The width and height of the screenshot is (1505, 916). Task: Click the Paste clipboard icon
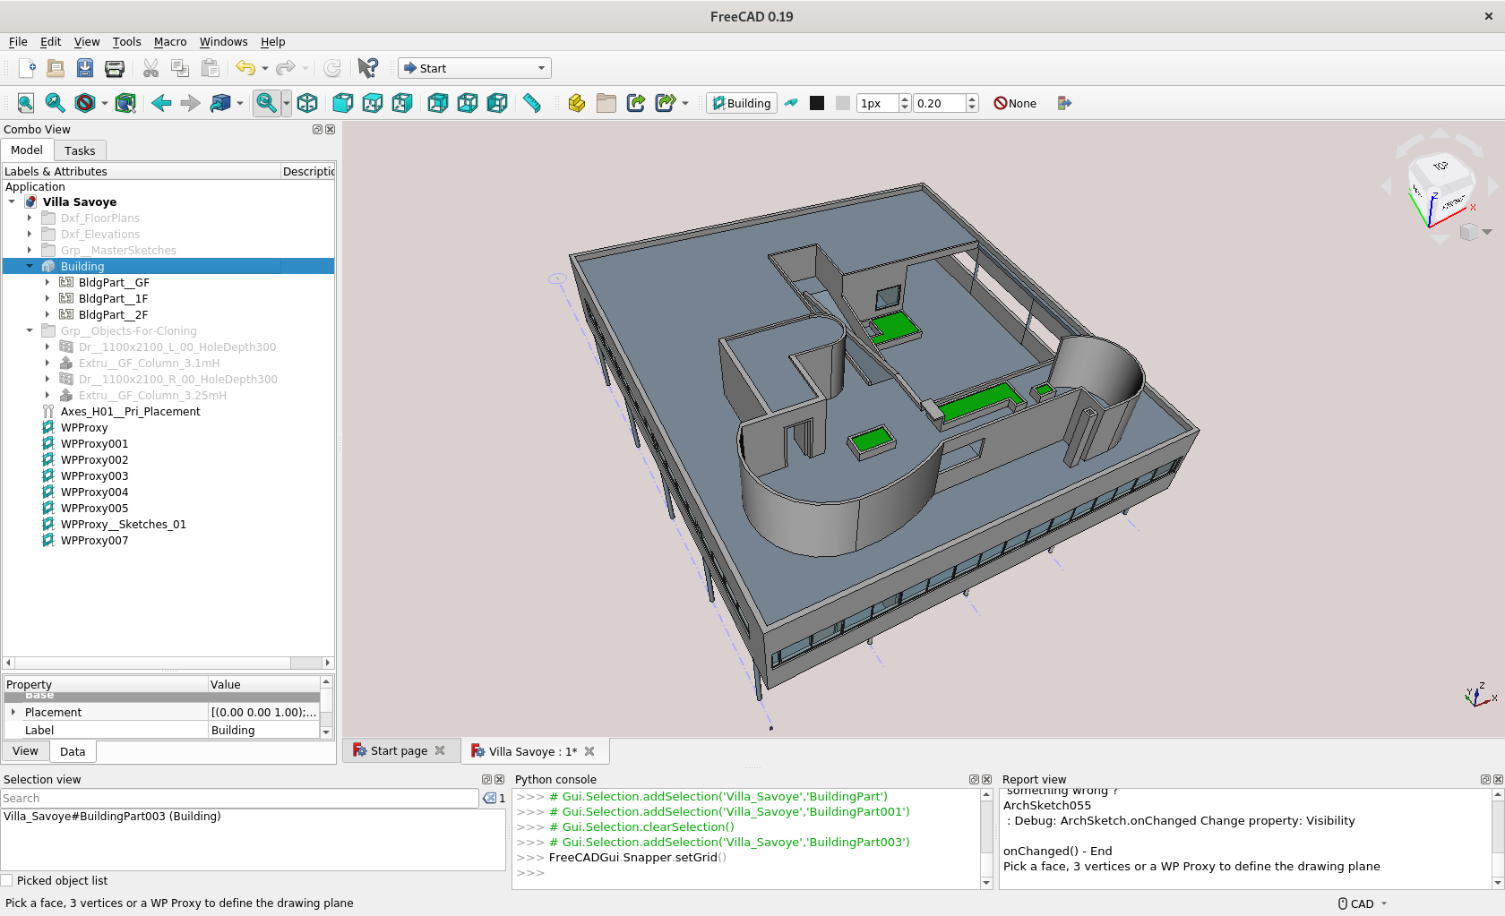coord(210,68)
